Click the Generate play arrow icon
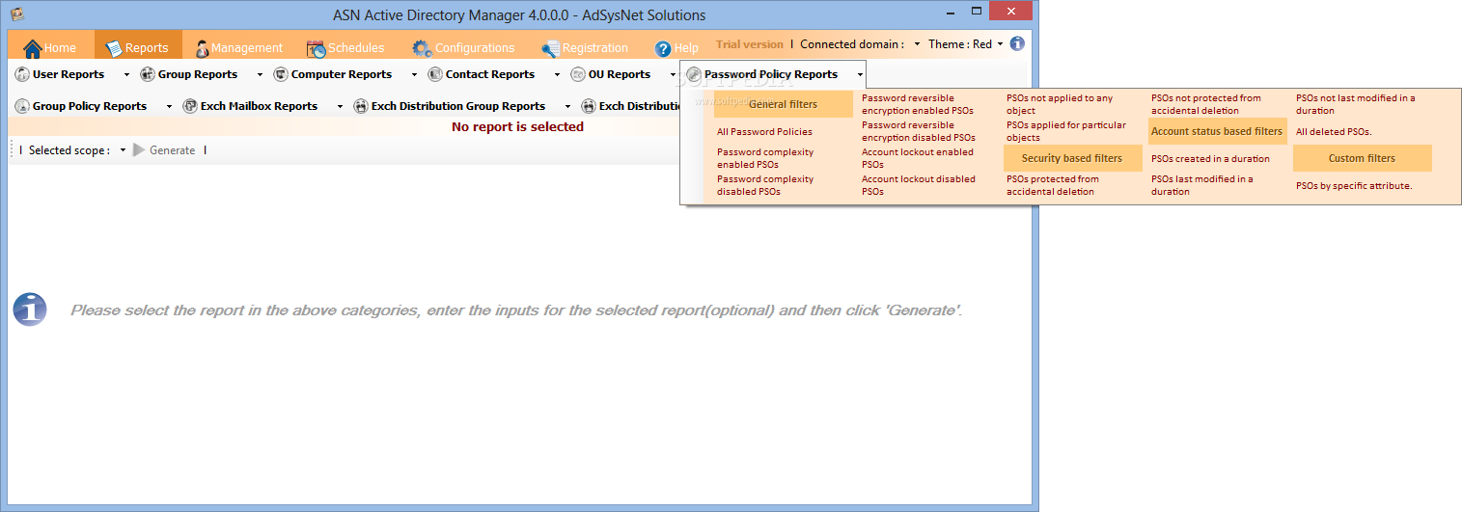 pyautogui.click(x=140, y=150)
